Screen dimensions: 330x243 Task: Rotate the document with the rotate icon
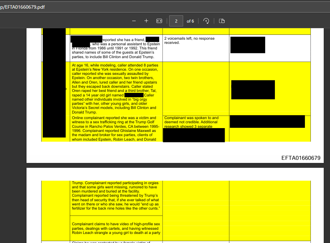(206, 21)
